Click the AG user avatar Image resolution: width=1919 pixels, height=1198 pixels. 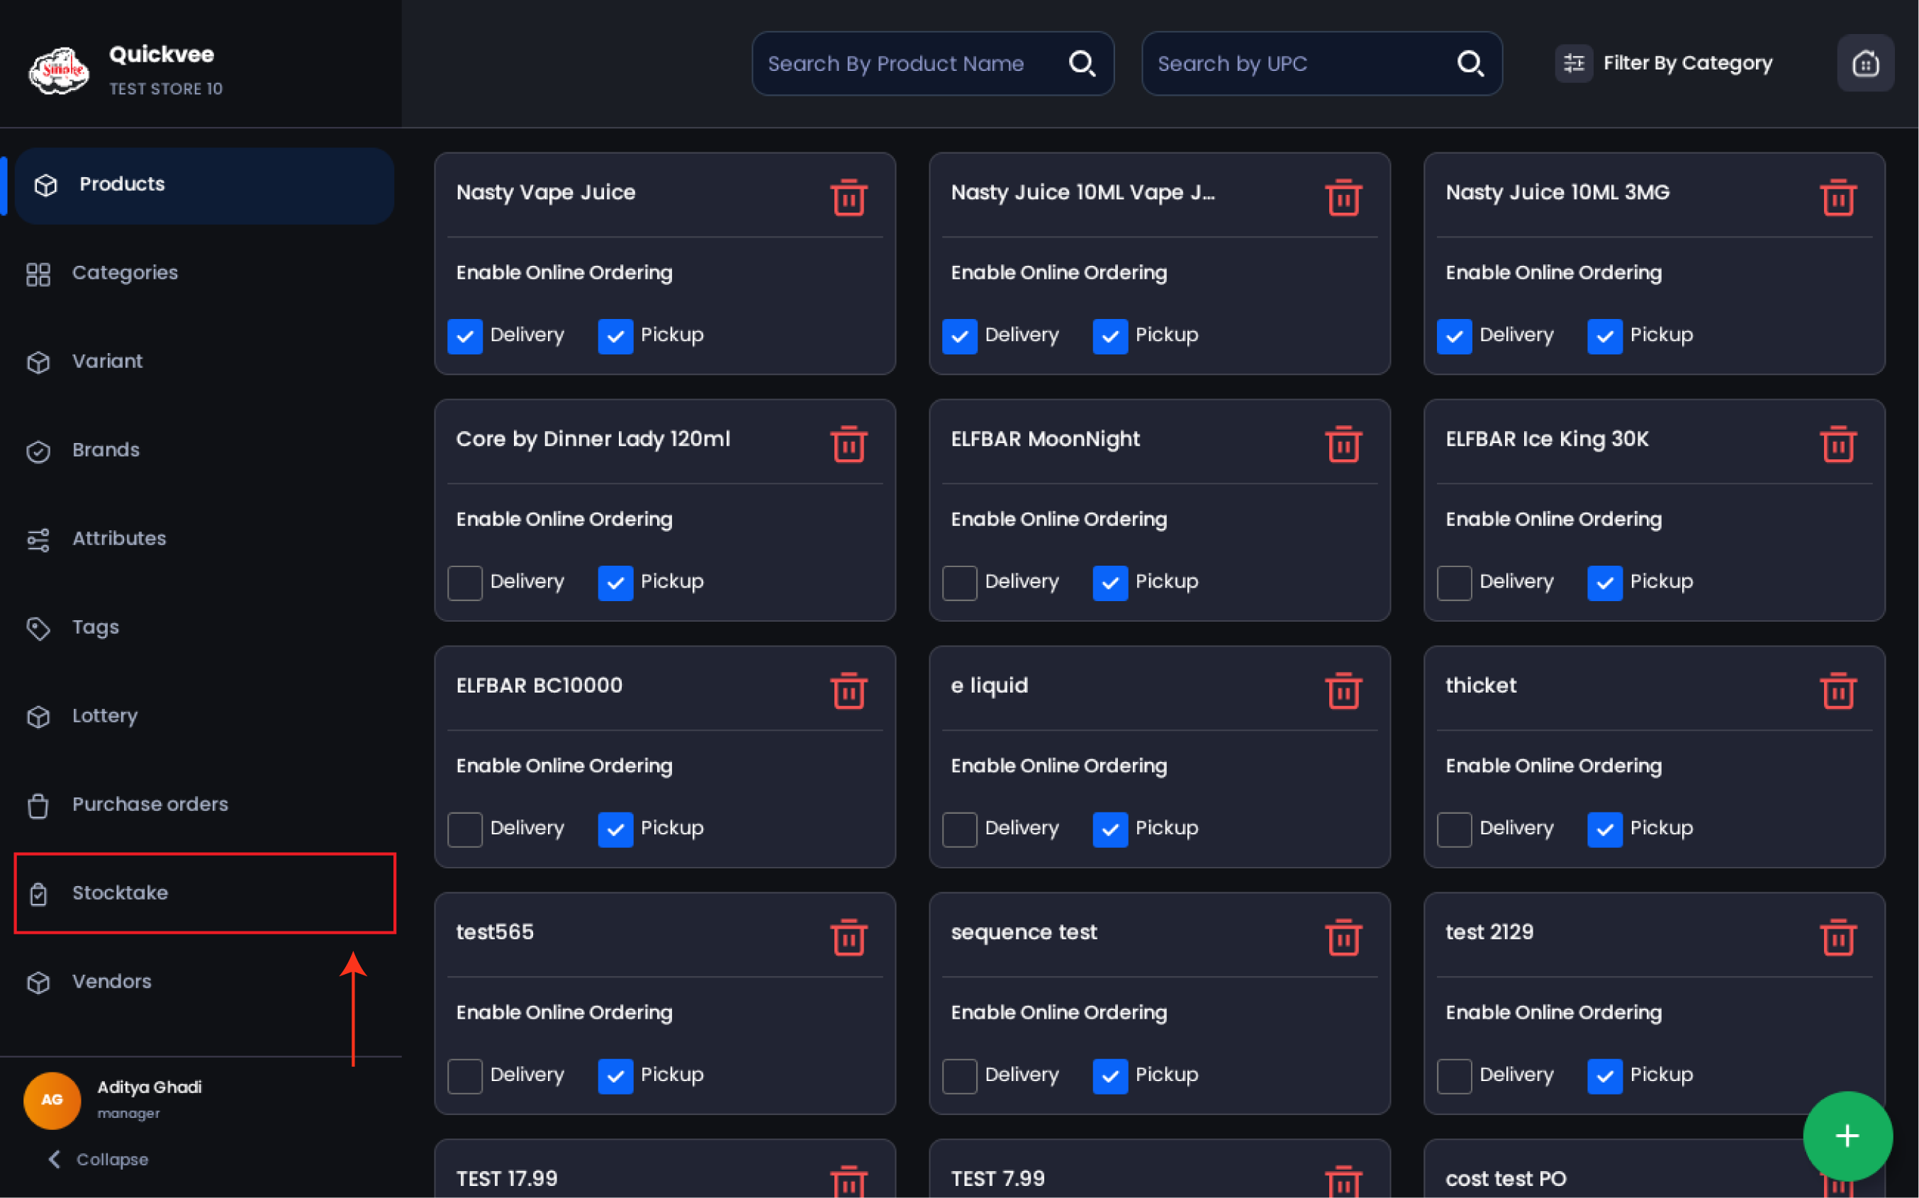(x=52, y=1099)
